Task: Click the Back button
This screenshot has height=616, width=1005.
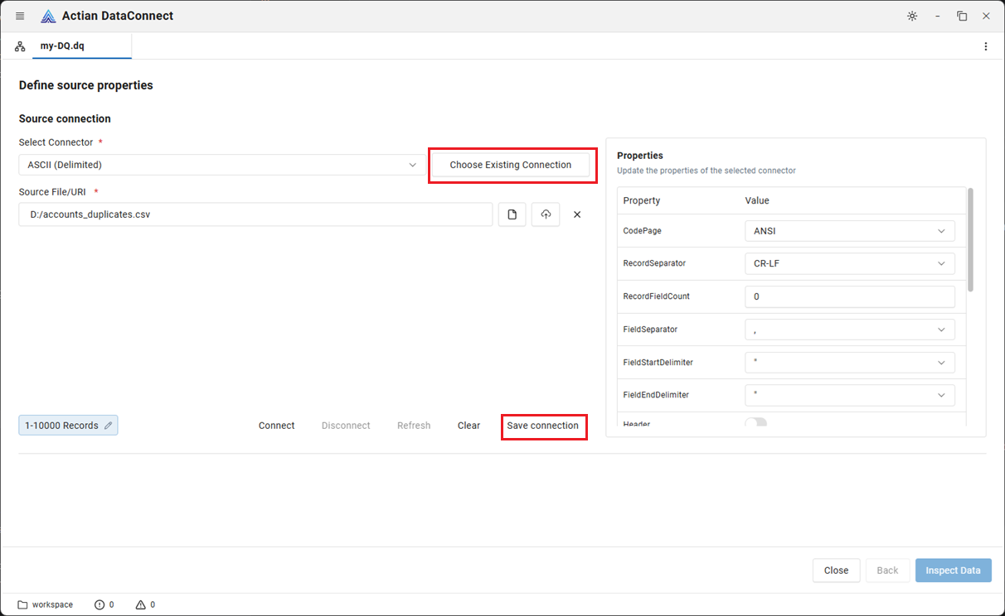Action: coord(887,570)
